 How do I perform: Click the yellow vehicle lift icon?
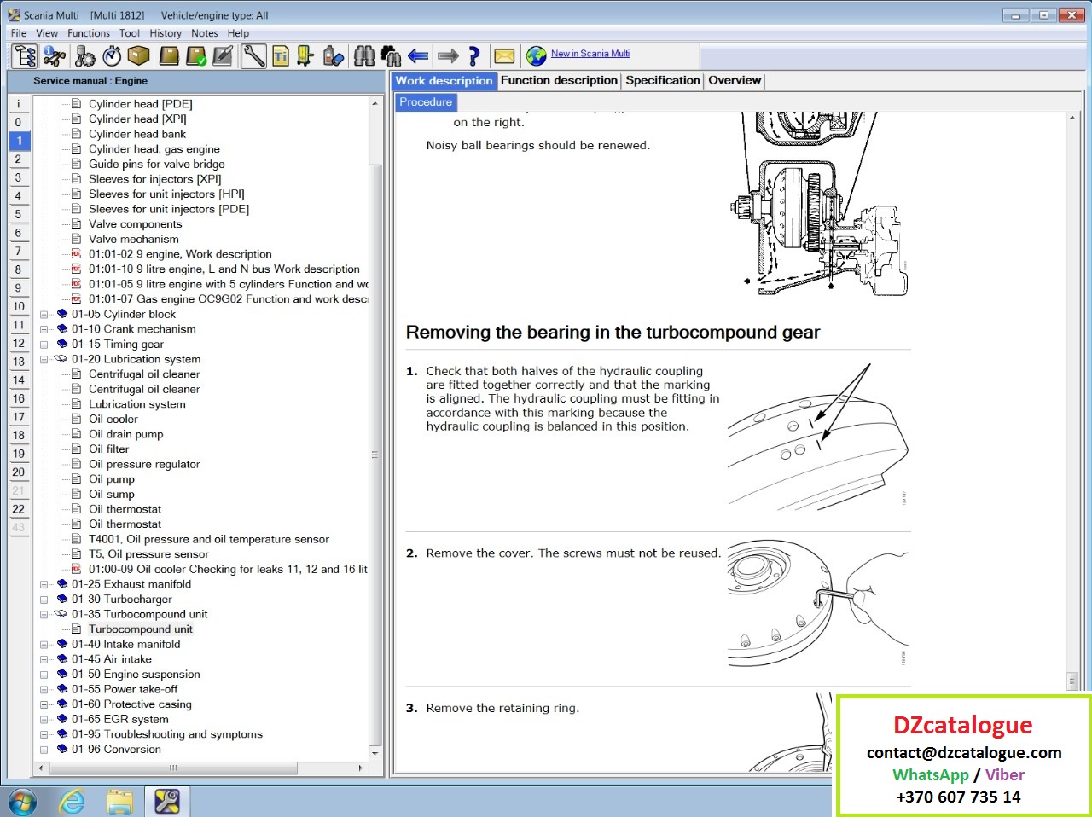pyautogui.click(x=305, y=56)
